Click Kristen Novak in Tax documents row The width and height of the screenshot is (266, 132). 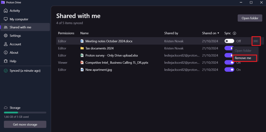174,48
